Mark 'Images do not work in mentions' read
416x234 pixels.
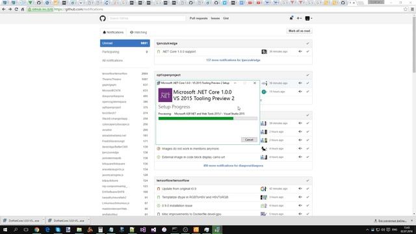307,149
